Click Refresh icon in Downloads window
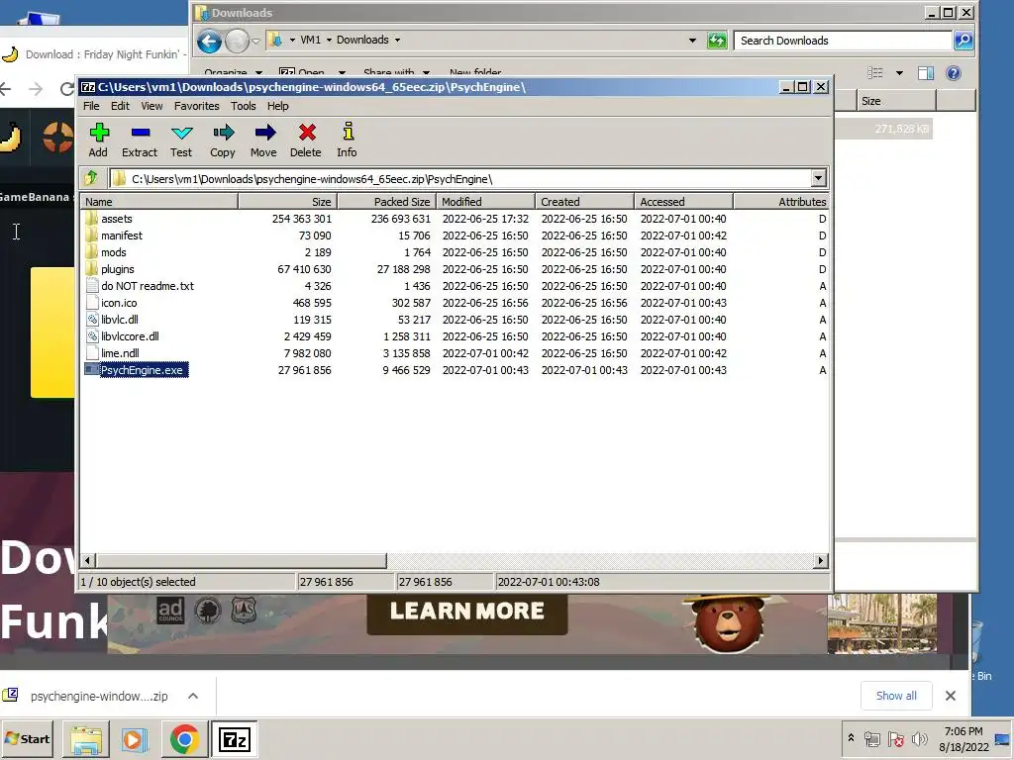The image size is (1014, 760). (x=717, y=41)
